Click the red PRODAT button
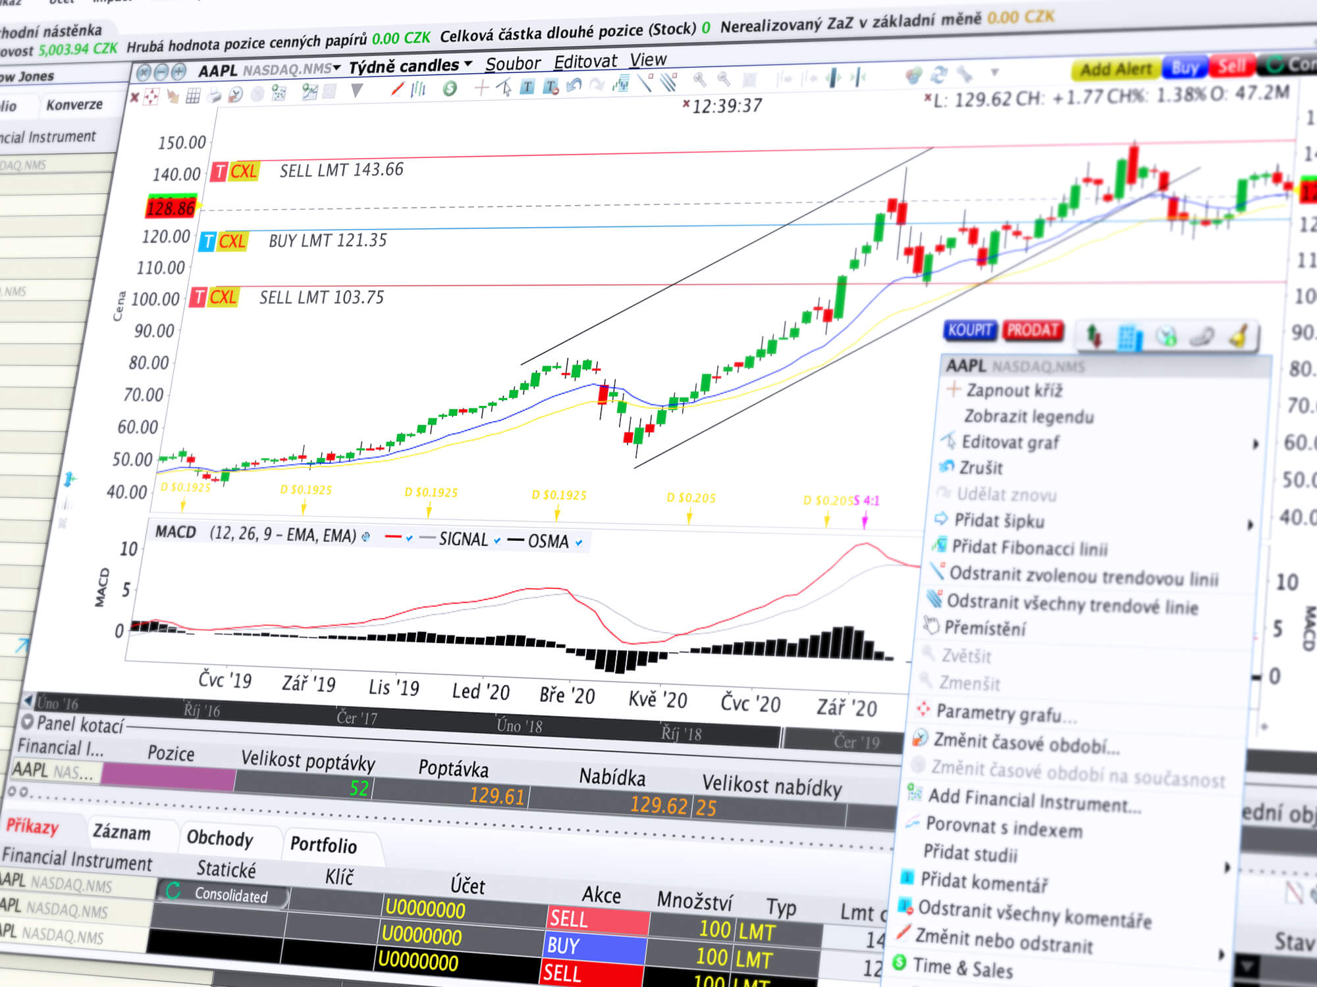This screenshot has width=1317, height=987. pos(1032,330)
